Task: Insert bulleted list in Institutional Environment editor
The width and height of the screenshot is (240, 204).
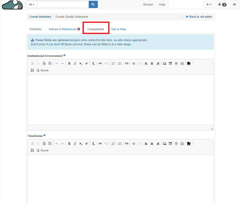Action: point(120,63)
